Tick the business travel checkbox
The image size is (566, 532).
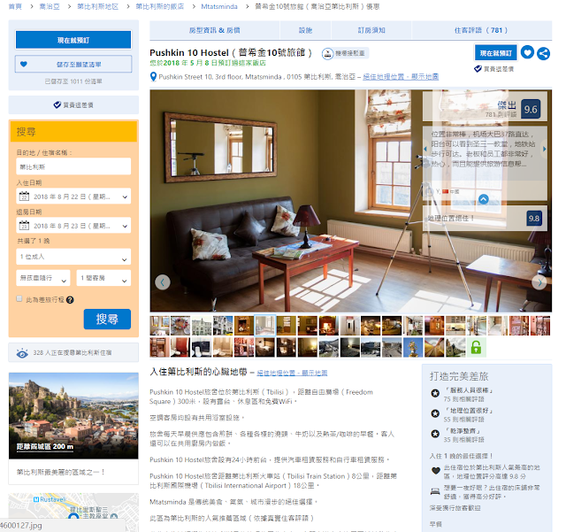click(19, 298)
